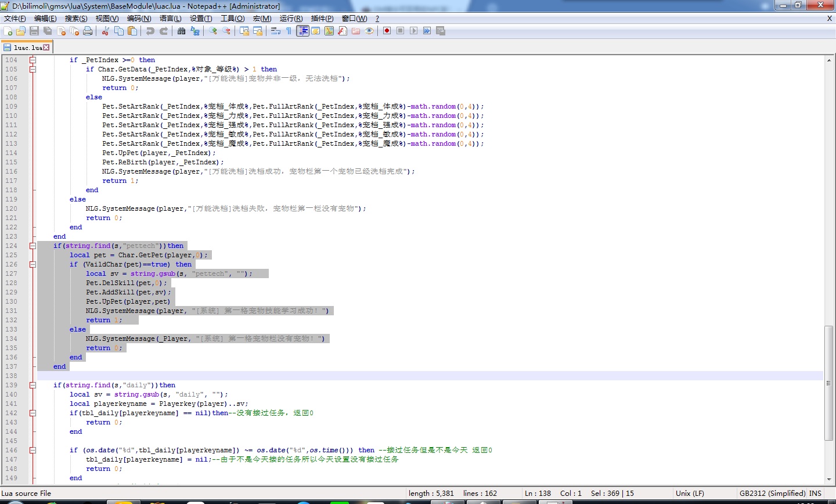Click the Zoom In magnifier icon

[213, 31]
